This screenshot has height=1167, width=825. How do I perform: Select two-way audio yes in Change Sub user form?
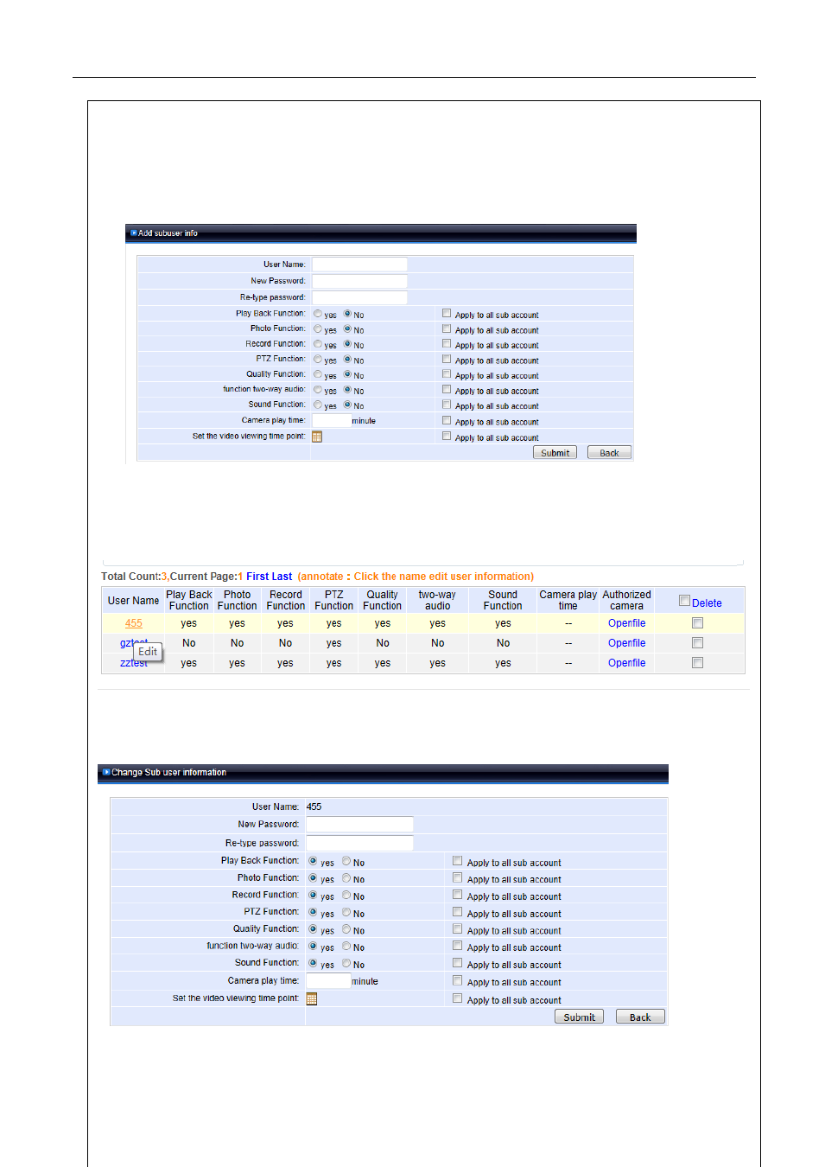click(x=313, y=947)
